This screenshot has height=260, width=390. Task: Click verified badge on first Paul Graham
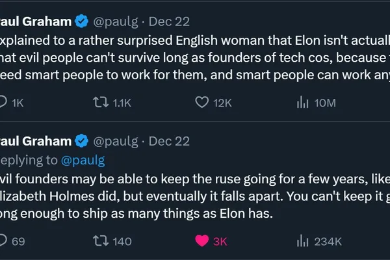click(82, 21)
